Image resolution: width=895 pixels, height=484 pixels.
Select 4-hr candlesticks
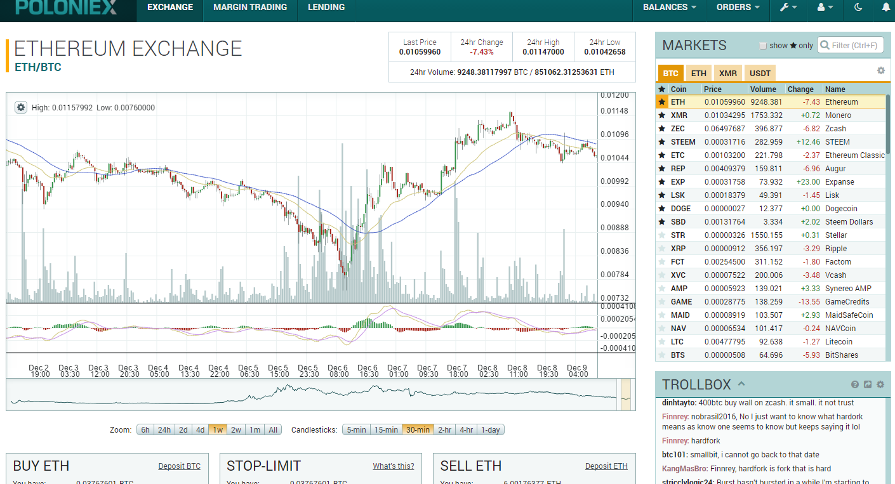[467, 430]
